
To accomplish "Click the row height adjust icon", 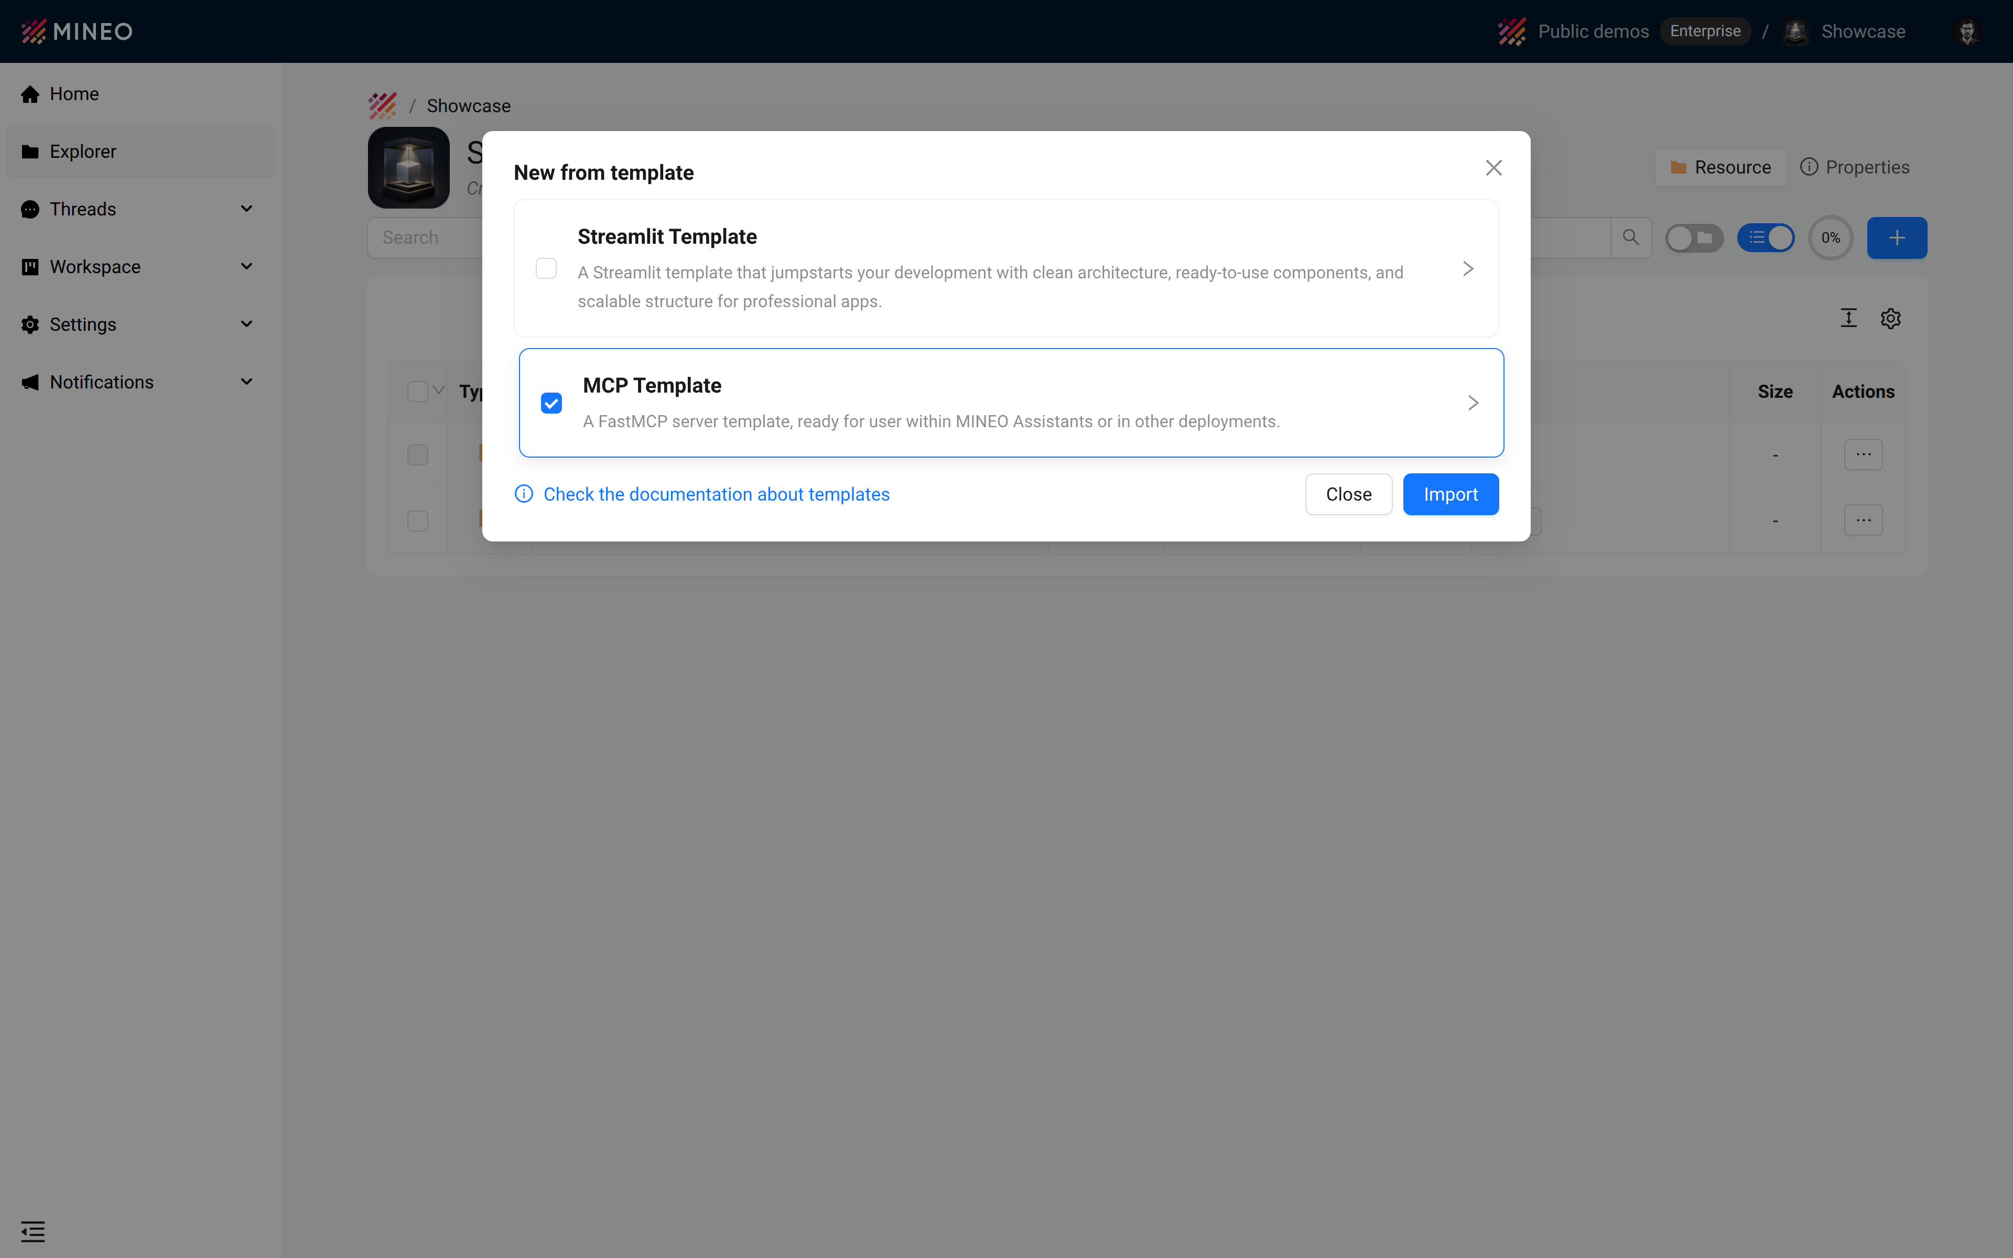I will click(x=1848, y=318).
